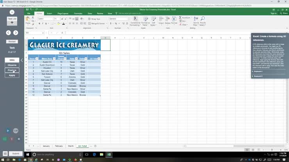Mute the training audio speaker
The width and height of the screenshot is (289, 162).
[x=19, y=139]
